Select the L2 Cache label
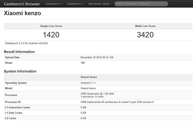The image size is (193, 121). click(x=11, y=118)
